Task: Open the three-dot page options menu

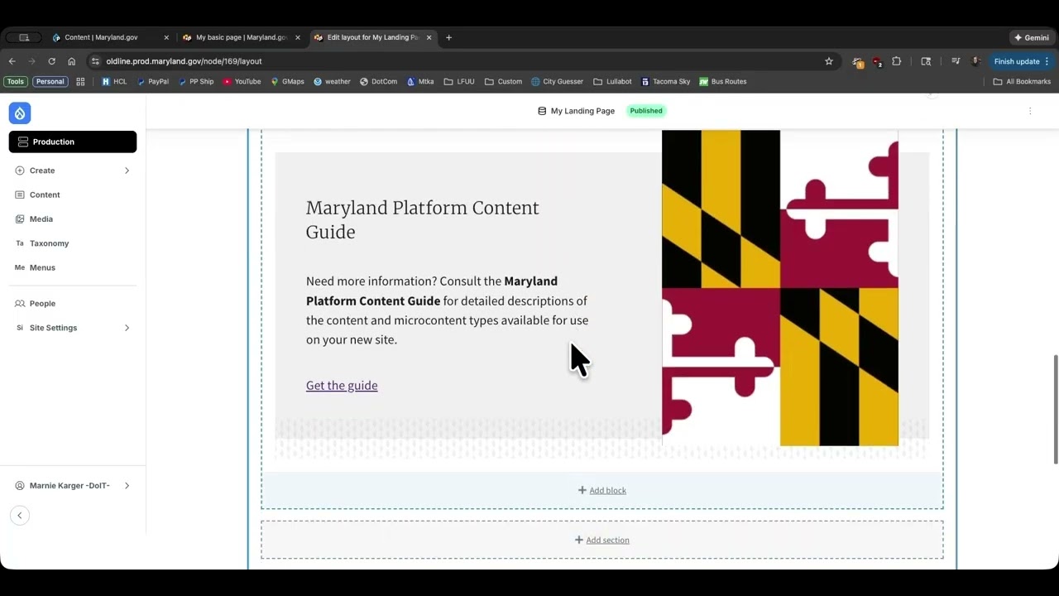Action: point(1030,111)
